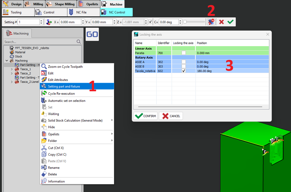Toggle lock checkbox for Paratia axis

click(184, 53)
